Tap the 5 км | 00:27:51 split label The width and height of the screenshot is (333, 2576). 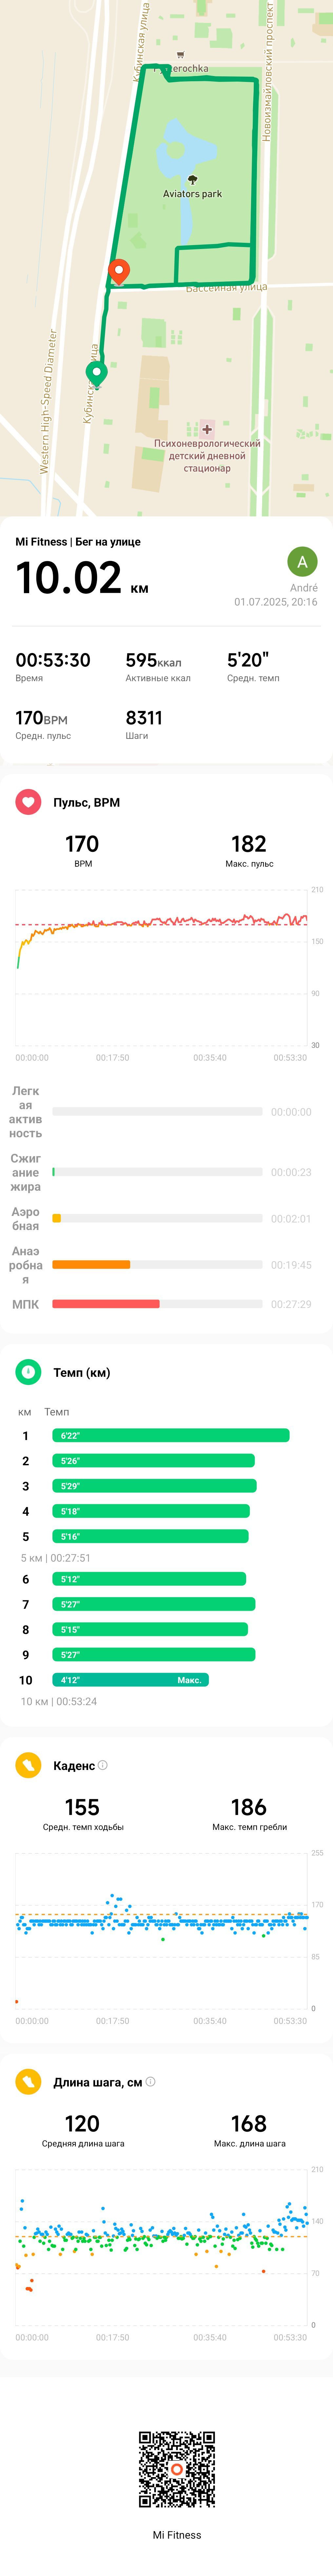tap(56, 1557)
